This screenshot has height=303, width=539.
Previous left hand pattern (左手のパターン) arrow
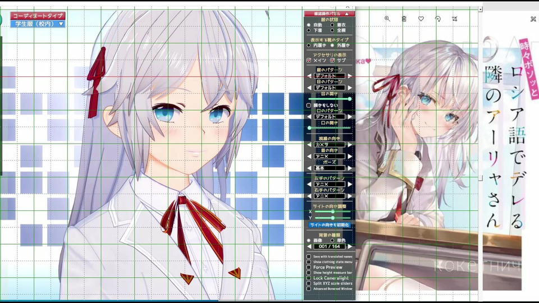click(x=309, y=185)
